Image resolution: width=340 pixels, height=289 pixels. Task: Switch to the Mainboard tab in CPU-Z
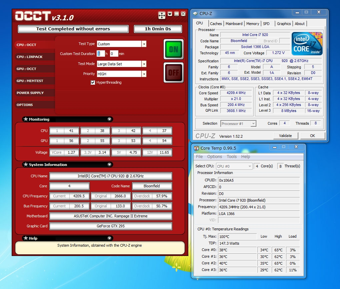coord(234,24)
